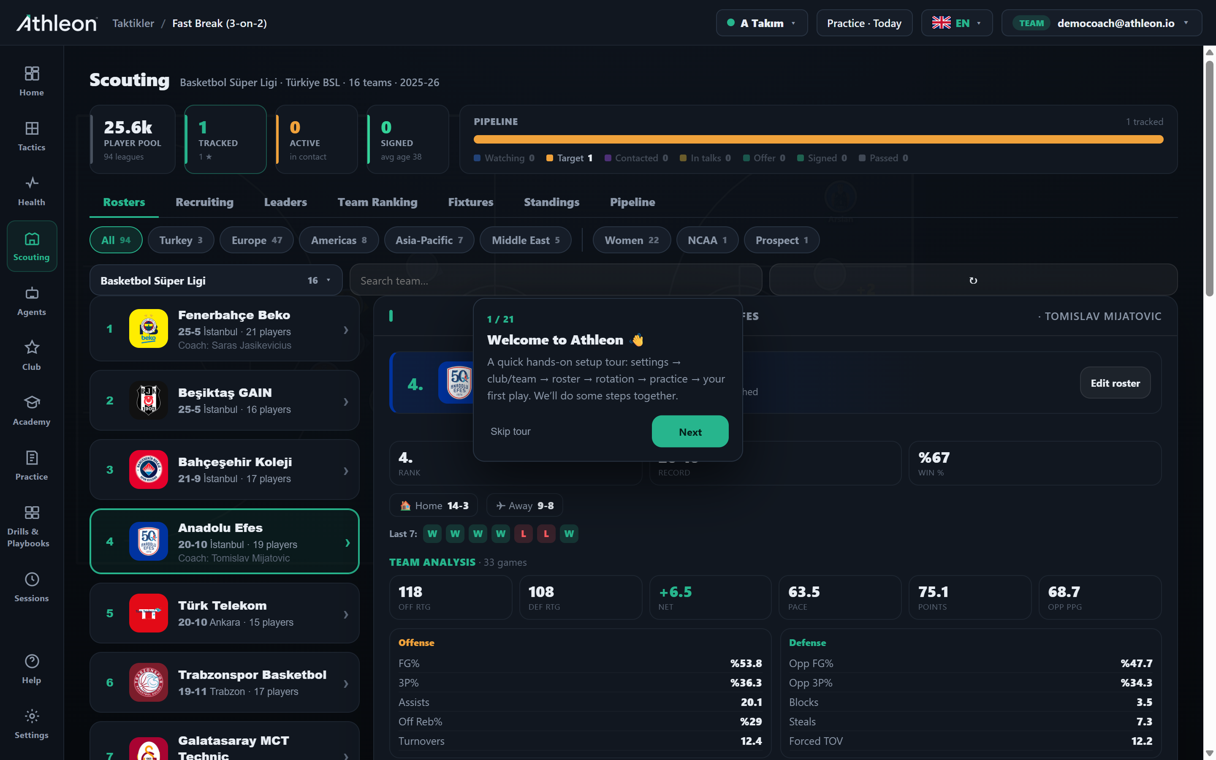Click the Search team input field
Viewport: 1216px width, 760px height.
click(x=556, y=280)
